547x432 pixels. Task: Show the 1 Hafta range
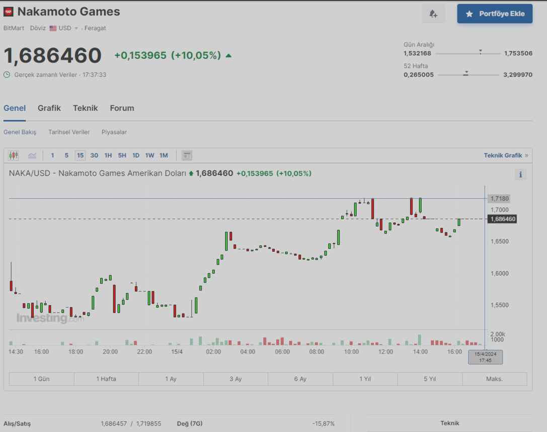point(106,379)
